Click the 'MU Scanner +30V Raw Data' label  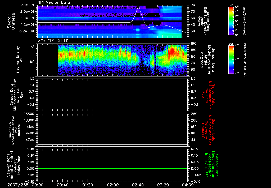pos(16,95)
